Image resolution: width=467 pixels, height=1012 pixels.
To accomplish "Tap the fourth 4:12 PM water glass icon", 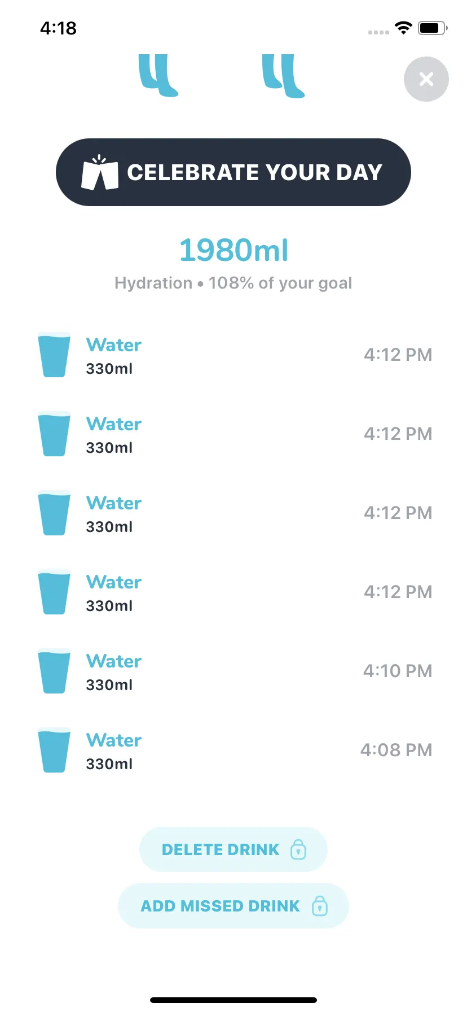I will [x=54, y=592].
